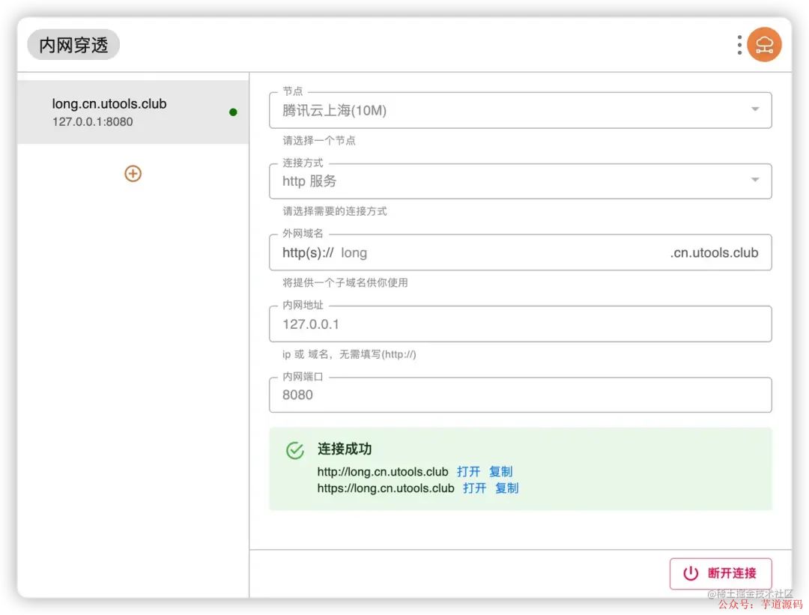Click the .cn.utools.club domain suffix

click(714, 252)
